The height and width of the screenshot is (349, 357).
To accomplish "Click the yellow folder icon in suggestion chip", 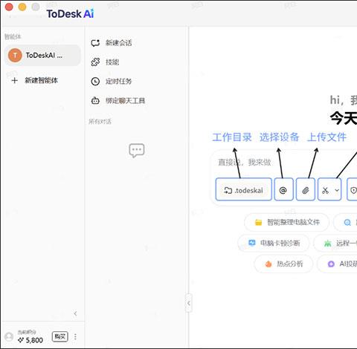I will 258,222.
